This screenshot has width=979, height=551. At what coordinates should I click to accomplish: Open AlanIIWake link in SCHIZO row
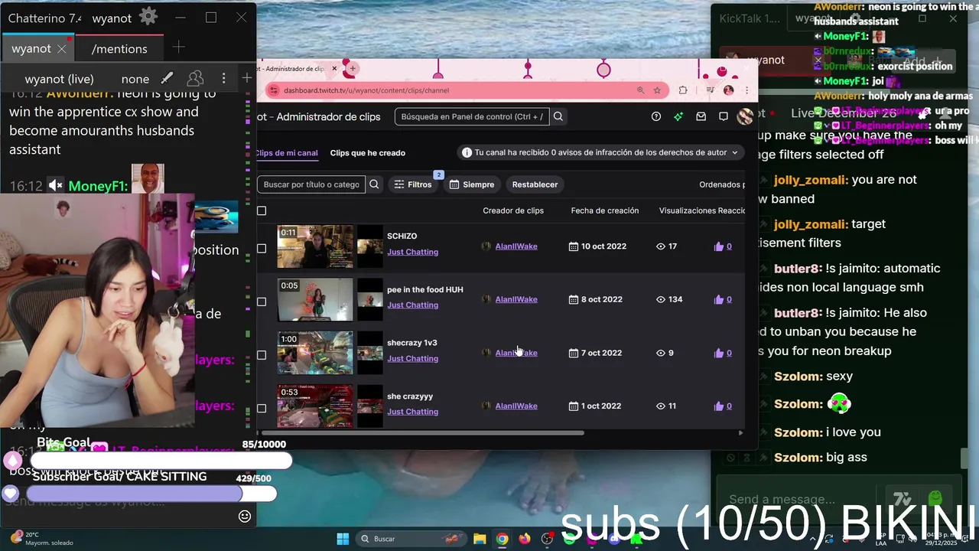(516, 246)
